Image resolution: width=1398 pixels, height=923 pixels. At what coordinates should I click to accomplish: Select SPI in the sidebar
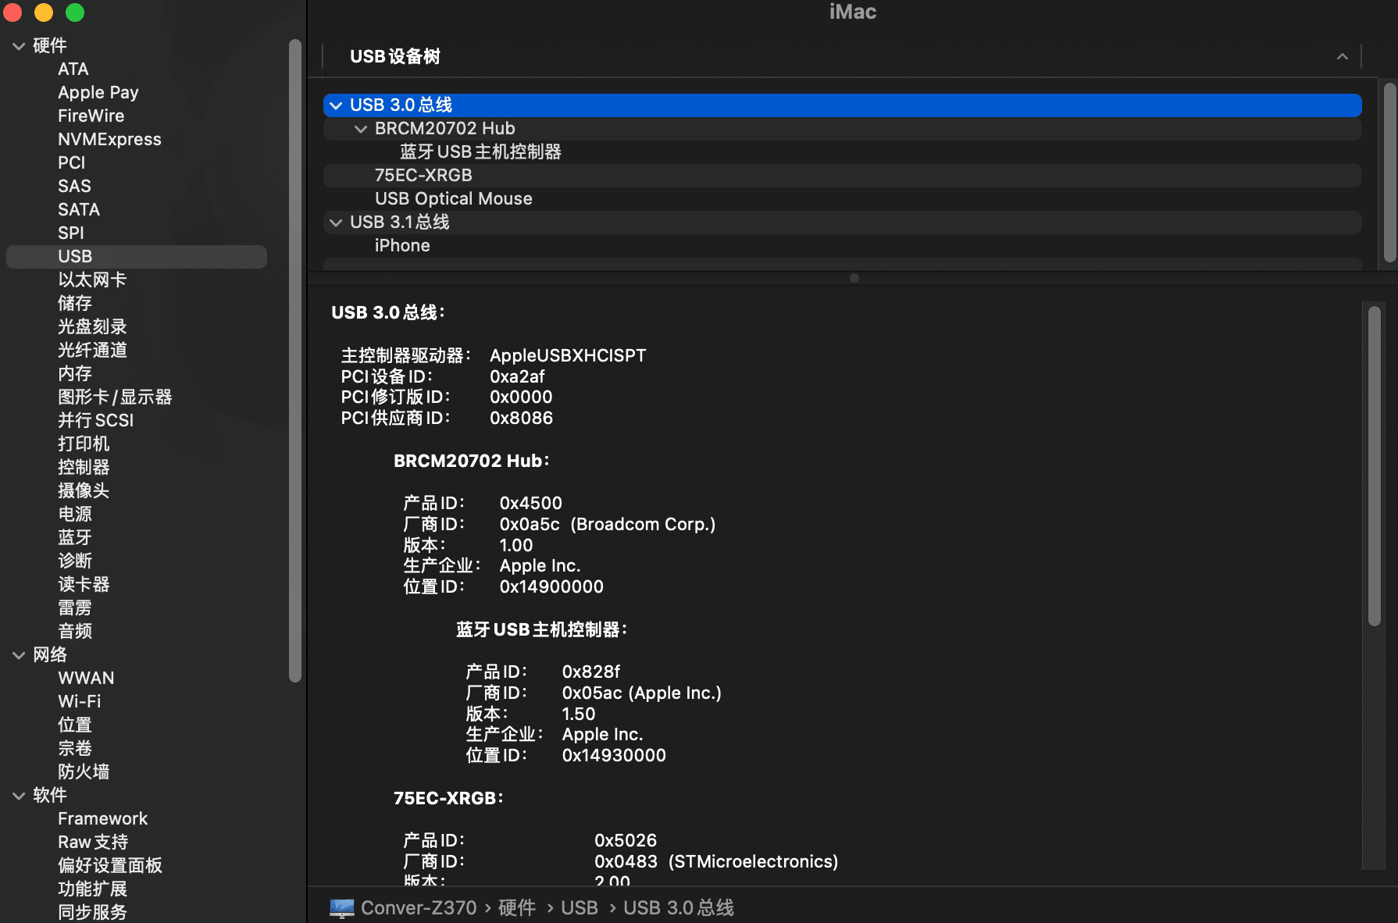[x=70, y=233]
